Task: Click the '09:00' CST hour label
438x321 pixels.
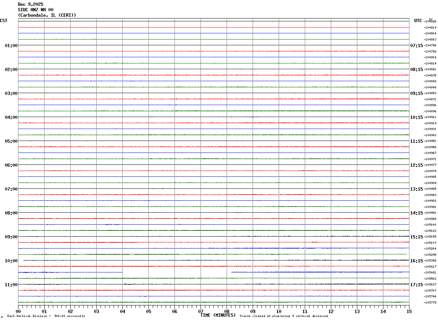Action: [x=11, y=237]
